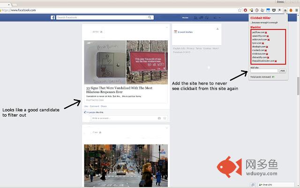
Task: Open the Chrome hamburger menu
Action: [x=297, y=10]
